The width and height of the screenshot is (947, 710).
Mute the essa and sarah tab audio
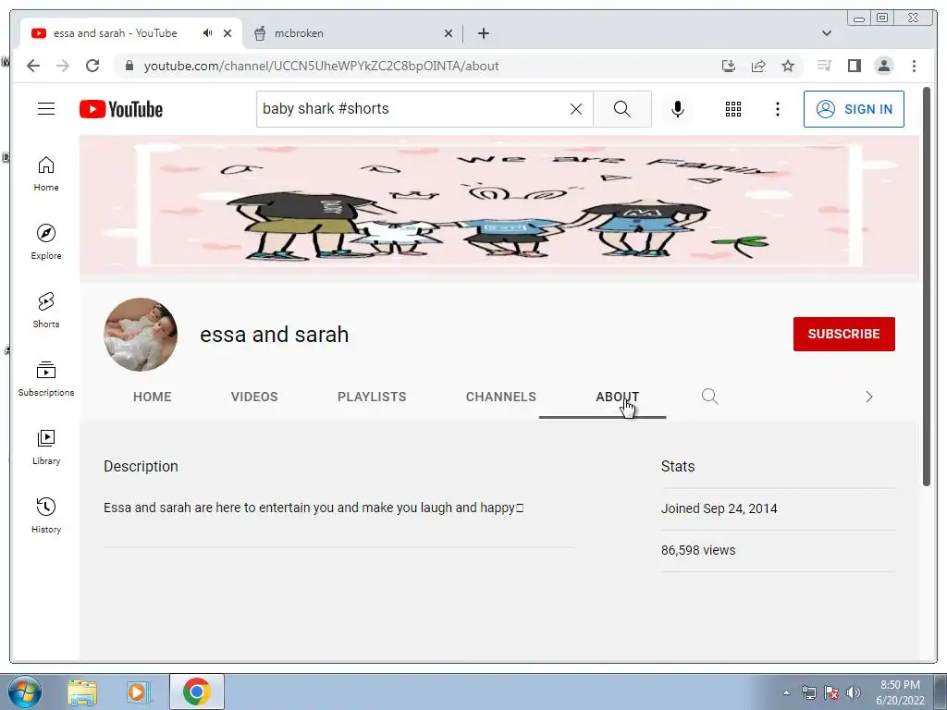pyautogui.click(x=207, y=32)
